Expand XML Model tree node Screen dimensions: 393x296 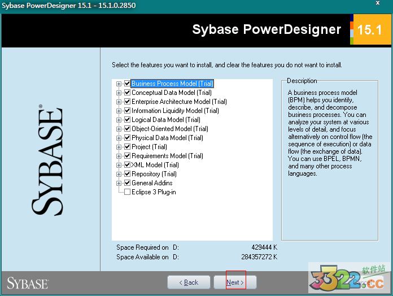point(119,165)
